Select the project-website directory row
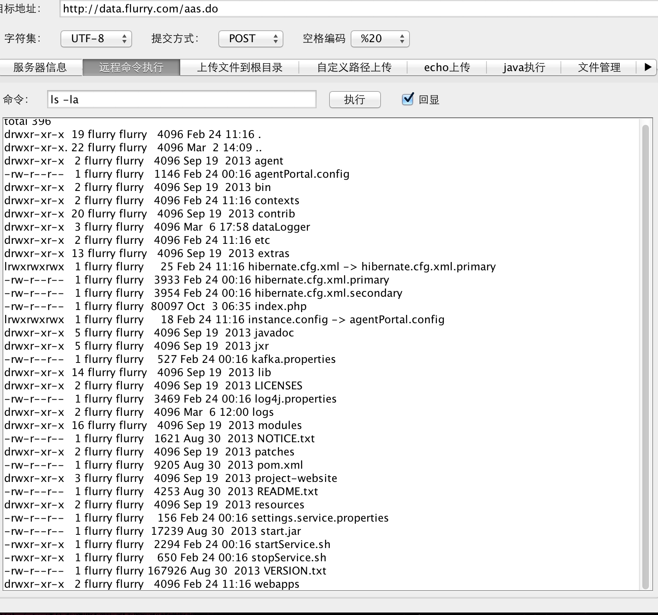This screenshot has width=658, height=615. pyautogui.click(x=171, y=478)
